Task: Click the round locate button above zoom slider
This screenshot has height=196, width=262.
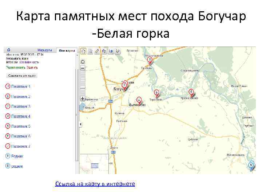Action: (x=83, y=62)
